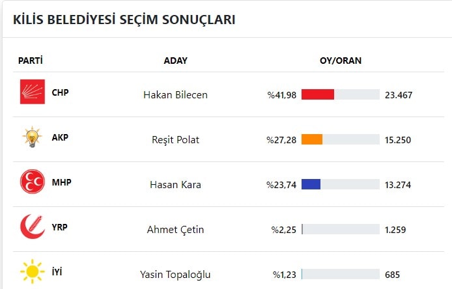Click the YRP vote progress bar
The width and height of the screenshot is (452, 289).
pos(341,229)
